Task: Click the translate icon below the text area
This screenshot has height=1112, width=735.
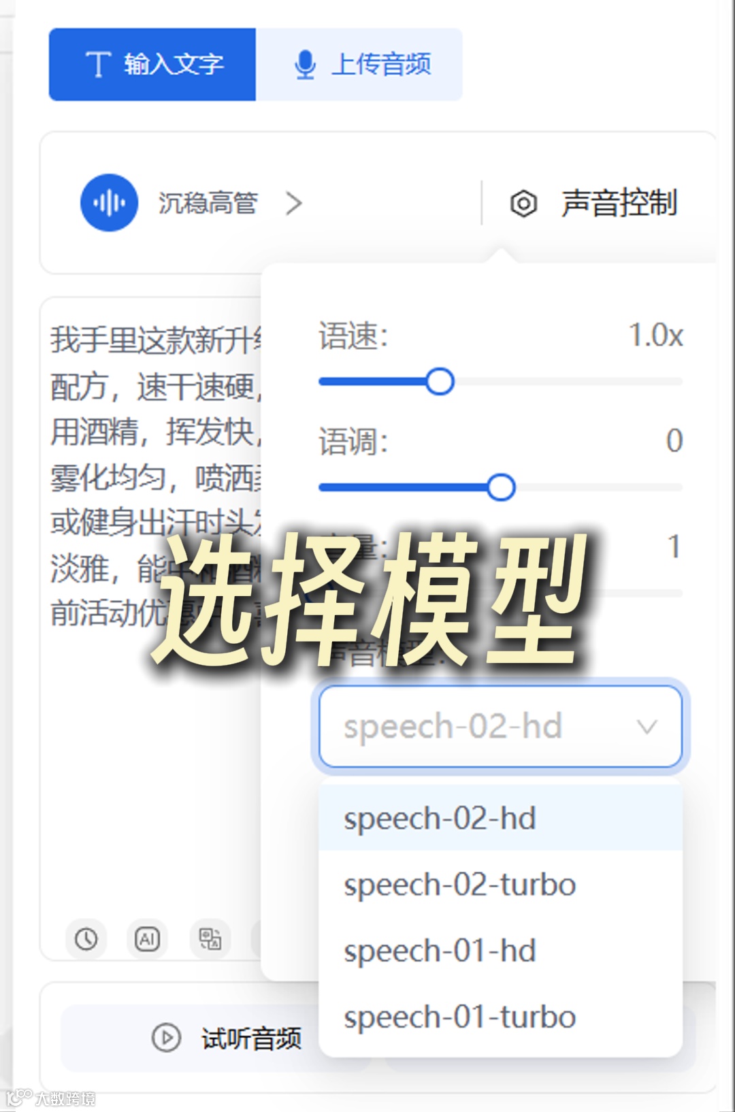Action: (210, 939)
